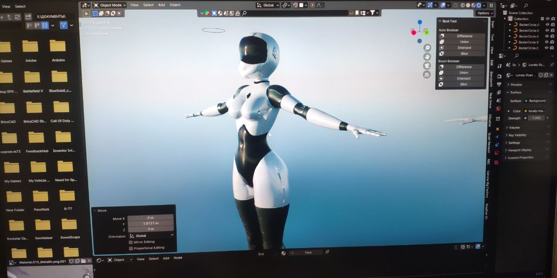Open the viewport Object menu
Screen dimensions: 557x278
(x=175, y=5)
